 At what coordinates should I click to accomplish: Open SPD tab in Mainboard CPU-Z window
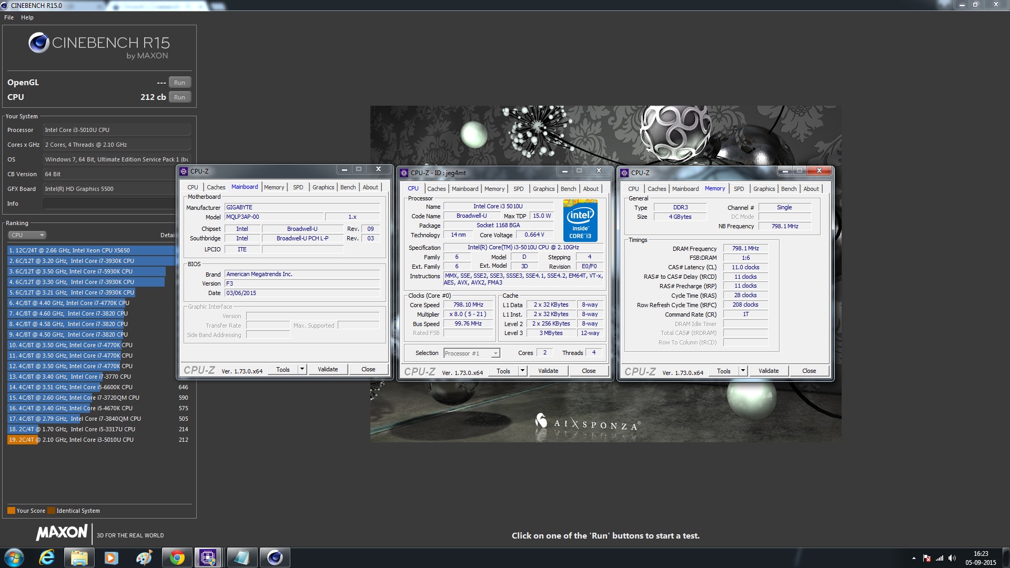(x=298, y=187)
